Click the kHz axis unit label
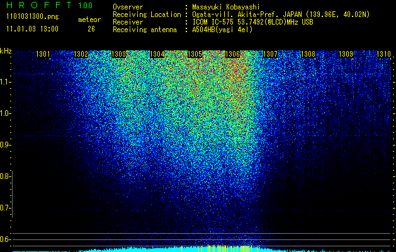This screenshot has width=396, height=252. click(6, 51)
